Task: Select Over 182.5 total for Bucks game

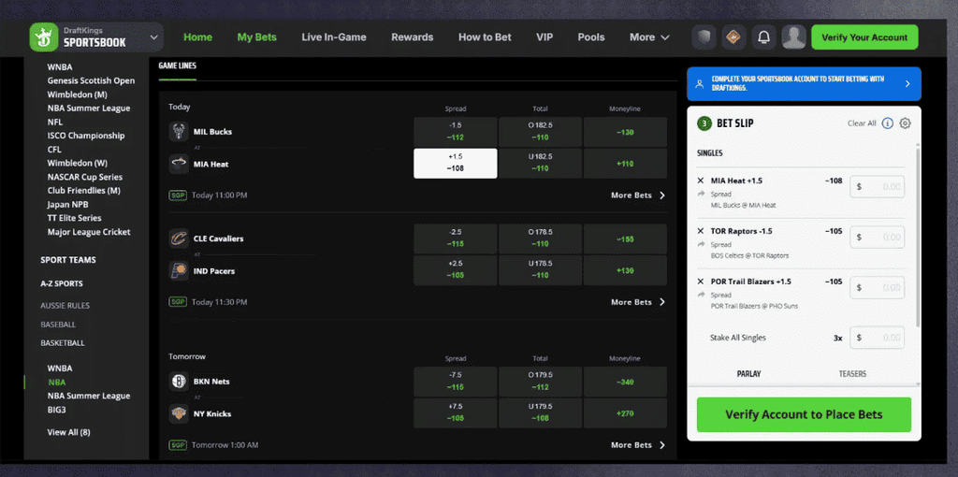Action: point(540,132)
